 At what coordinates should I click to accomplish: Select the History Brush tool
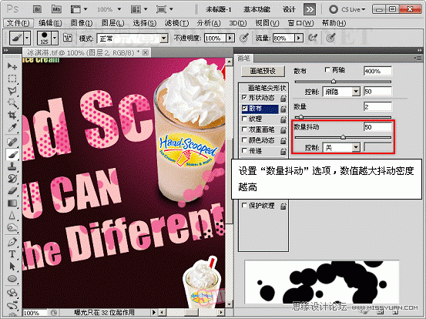[x=12, y=179]
